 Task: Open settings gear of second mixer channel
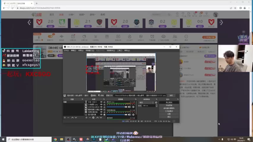click(x=133, y=115)
